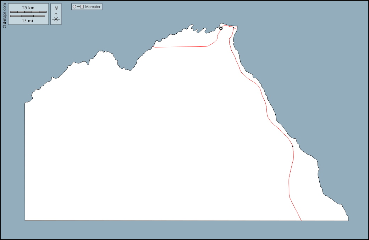Select the ringed capital city marker

(x=221, y=28)
